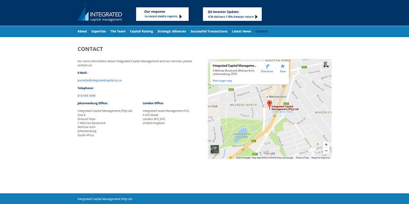Click the '21 min drive - home' map label

[282, 112]
